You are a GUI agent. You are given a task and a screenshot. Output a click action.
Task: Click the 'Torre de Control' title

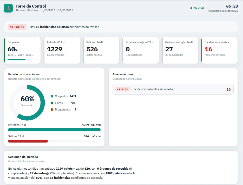coord(31,6)
